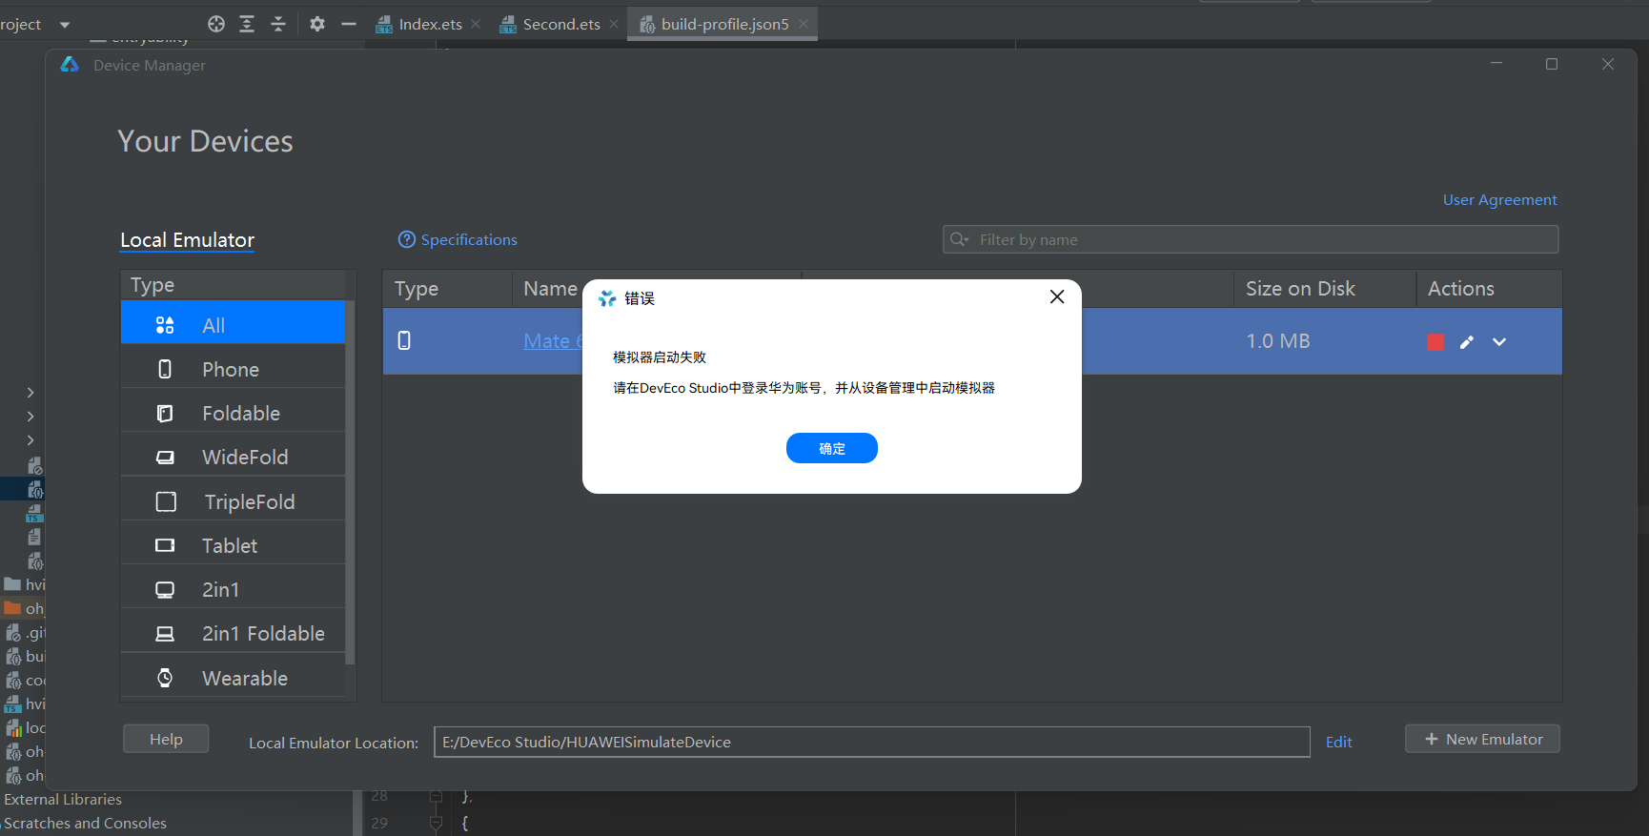Close the 错误 dialog with the X
Image resolution: width=1649 pixels, height=836 pixels.
tap(1057, 297)
